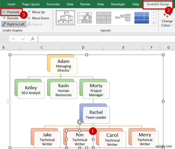Open the Page Layout tab

click(x=31, y=4)
